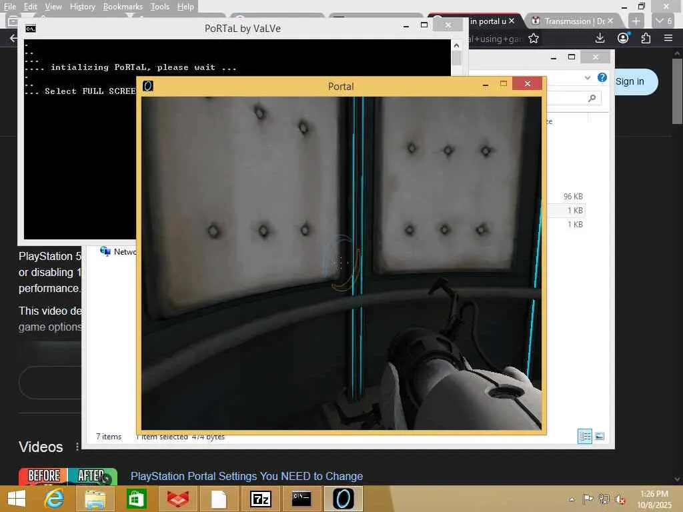Maximize the PoRTaL by VaLVe console window
The height and width of the screenshot is (512, 683).
[x=424, y=25]
